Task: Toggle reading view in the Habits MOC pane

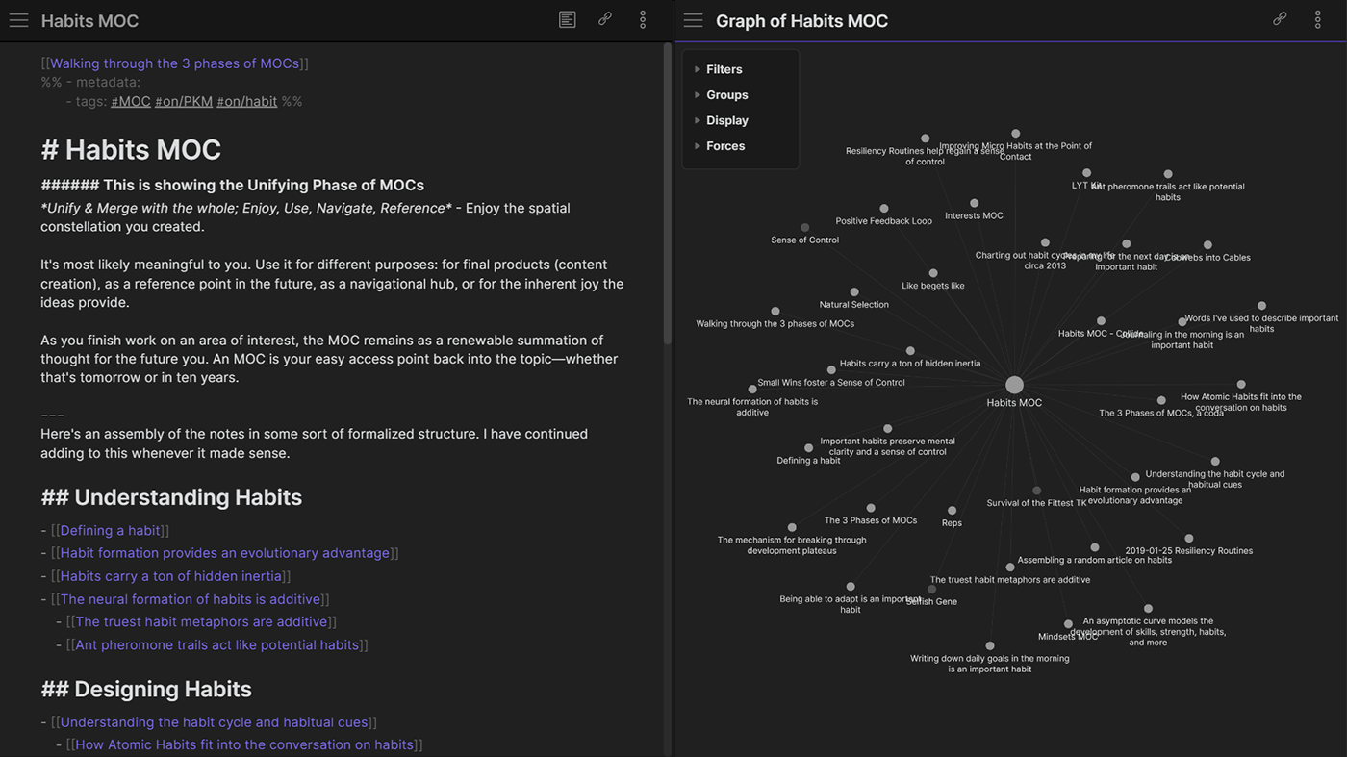Action: [567, 19]
